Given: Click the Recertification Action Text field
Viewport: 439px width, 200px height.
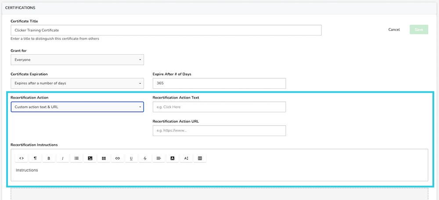Looking at the screenshot, I should tap(219, 107).
